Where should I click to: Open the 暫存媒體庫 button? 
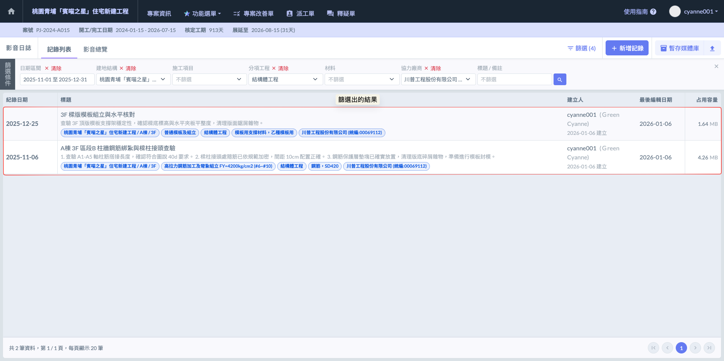[x=680, y=48]
